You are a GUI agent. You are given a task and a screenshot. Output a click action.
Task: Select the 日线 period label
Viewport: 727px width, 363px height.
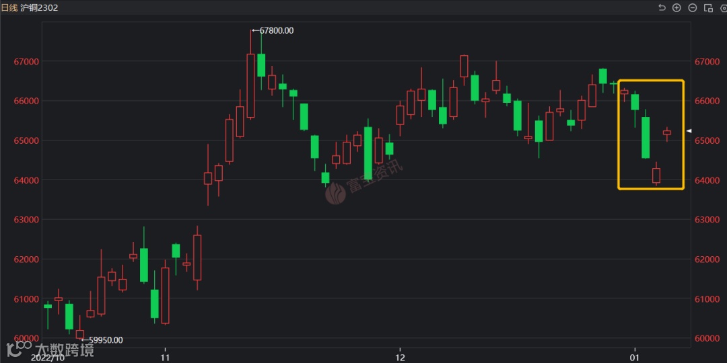tap(9, 8)
